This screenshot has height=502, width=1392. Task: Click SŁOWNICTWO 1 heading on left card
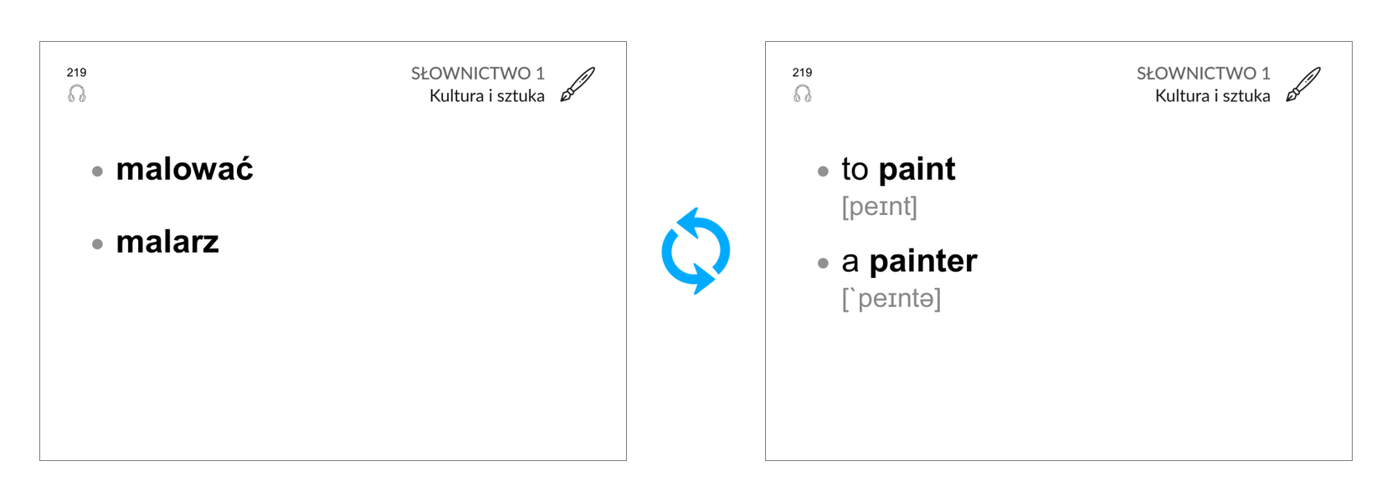point(478,74)
